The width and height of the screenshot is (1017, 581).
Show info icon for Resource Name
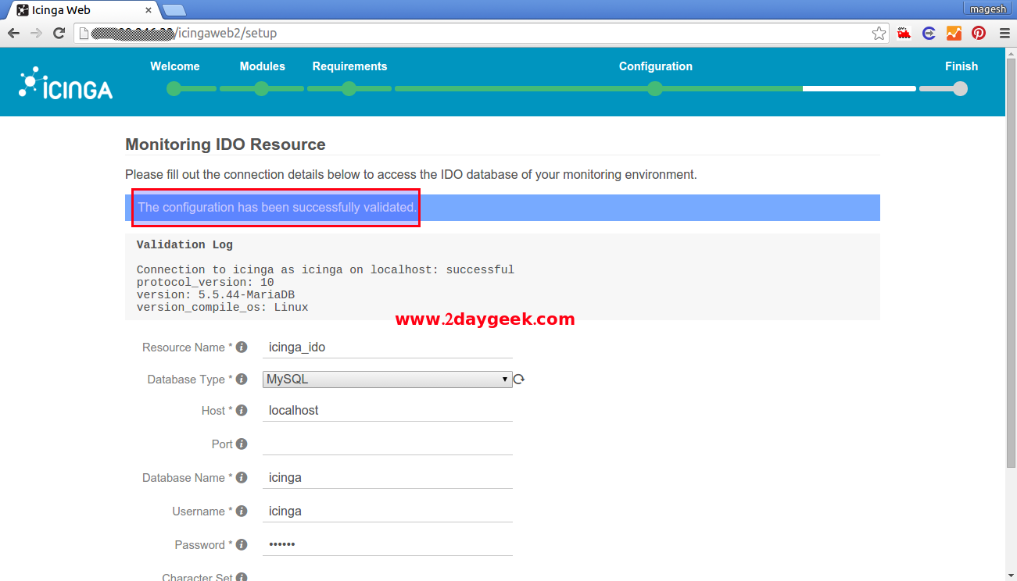242,347
